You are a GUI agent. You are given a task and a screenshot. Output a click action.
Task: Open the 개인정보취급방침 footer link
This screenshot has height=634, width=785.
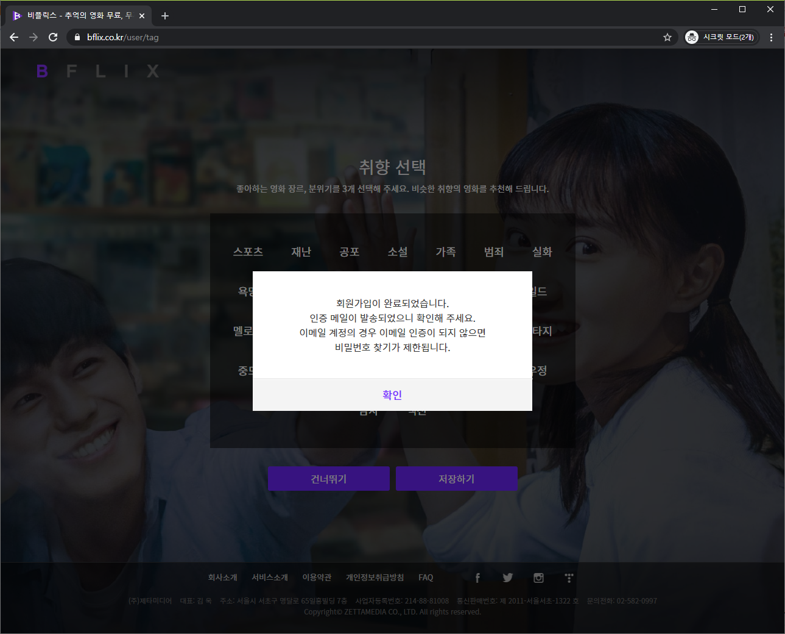375,577
